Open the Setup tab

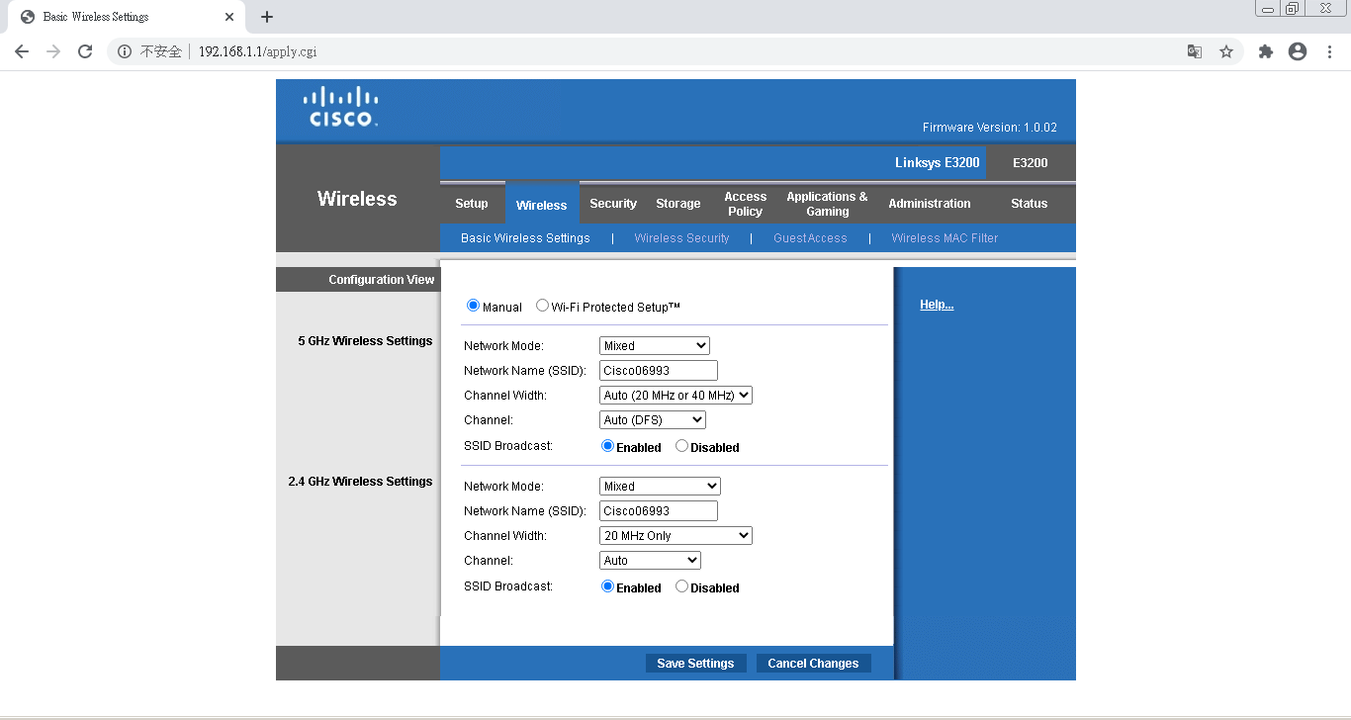[472, 204]
